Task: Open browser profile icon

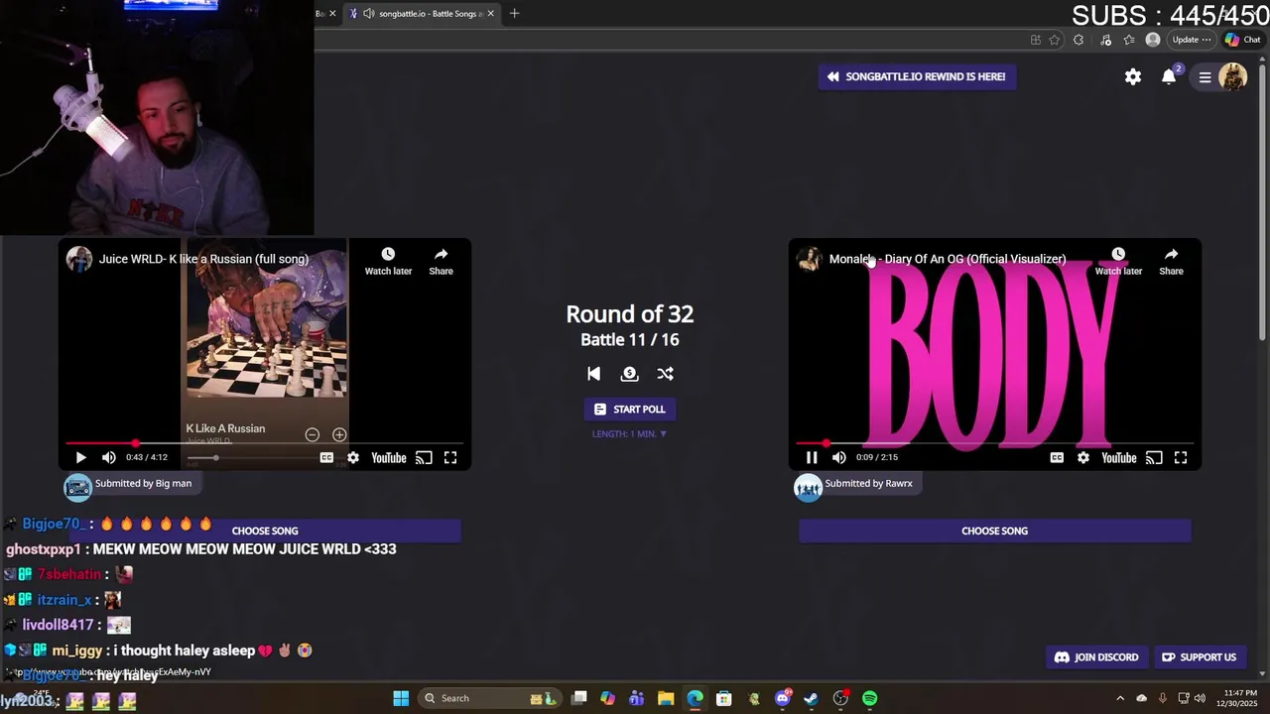Action: (x=1152, y=40)
